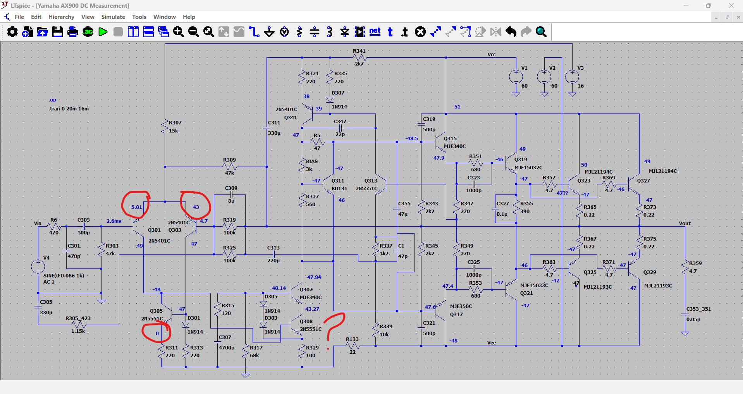Run the simulation with green play
Screen dimensions: 743x394
click(103, 32)
